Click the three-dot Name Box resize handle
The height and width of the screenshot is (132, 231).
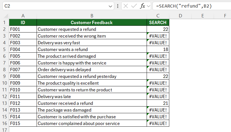[118, 6]
